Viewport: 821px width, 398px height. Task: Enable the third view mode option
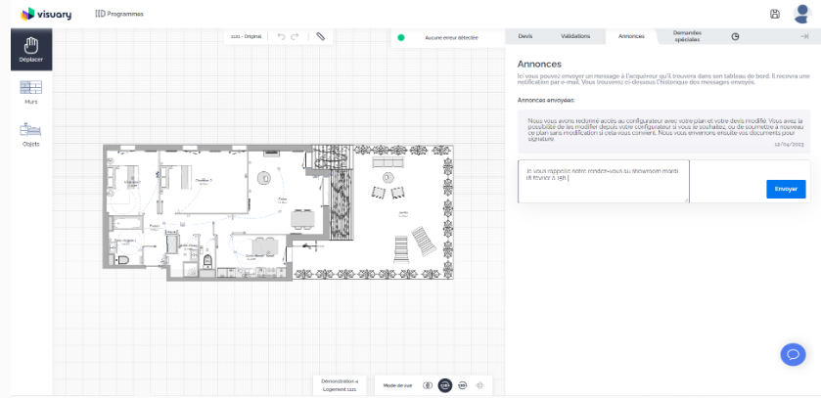[x=462, y=386]
